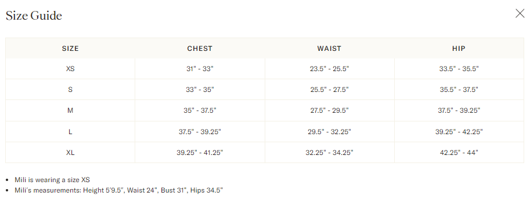Select the SIZE column header

tap(70, 49)
